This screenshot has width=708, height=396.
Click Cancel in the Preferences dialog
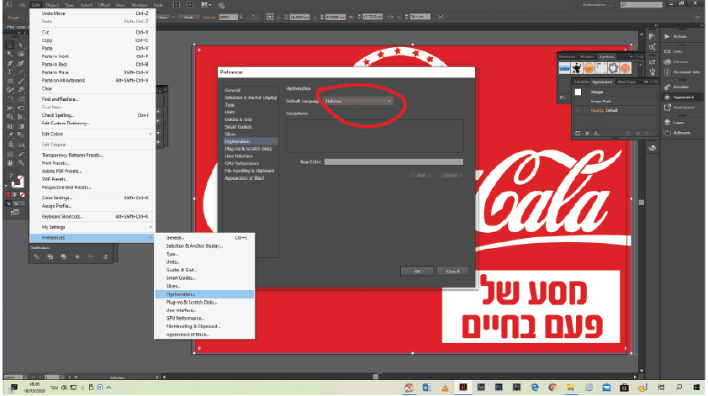(x=452, y=272)
